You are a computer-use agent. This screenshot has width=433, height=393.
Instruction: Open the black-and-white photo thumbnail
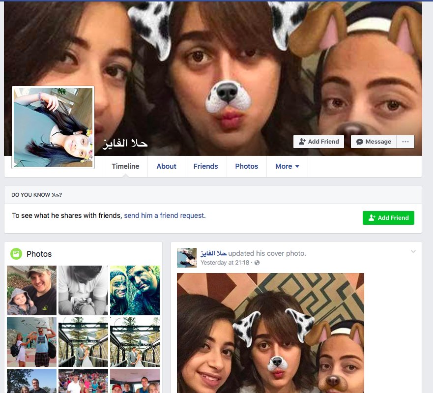coord(83,291)
